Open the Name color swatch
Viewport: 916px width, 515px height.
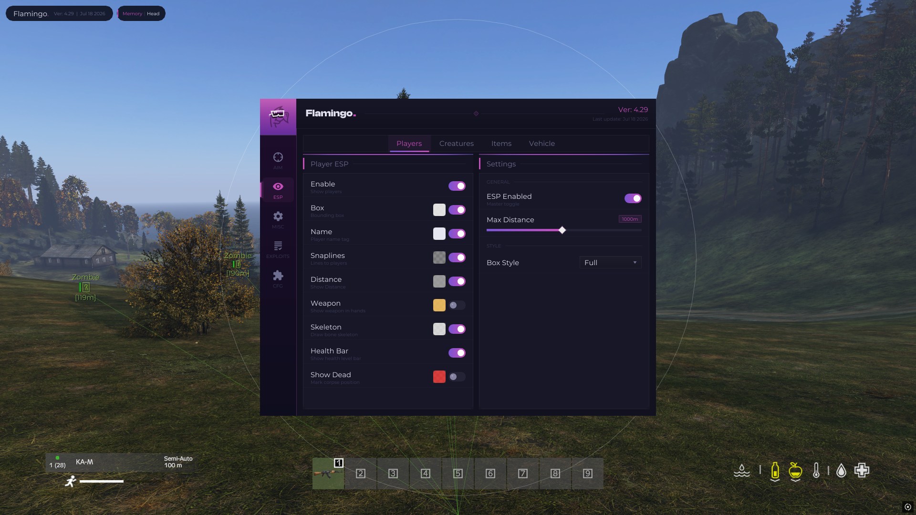[x=439, y=234]
